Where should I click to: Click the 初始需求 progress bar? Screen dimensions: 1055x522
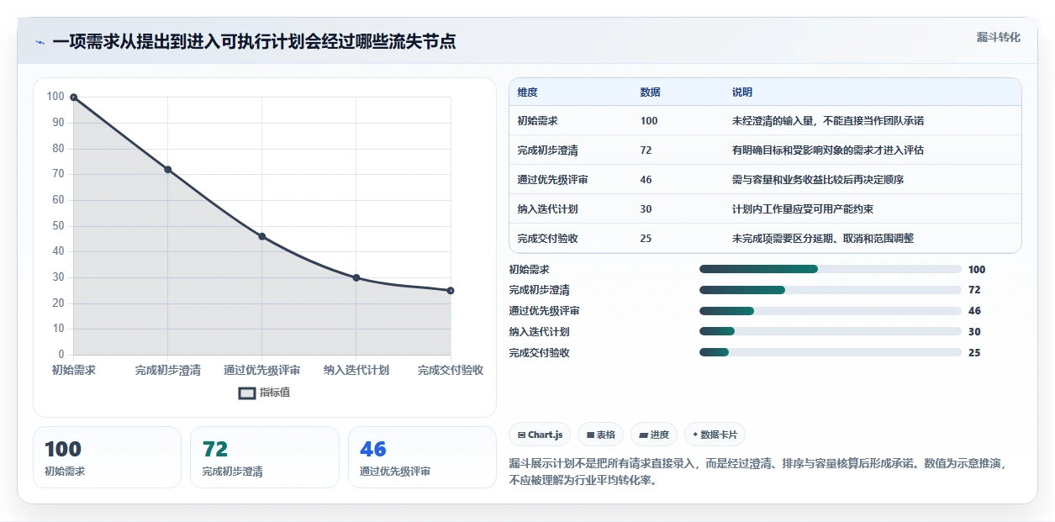[x=831, y=269]
